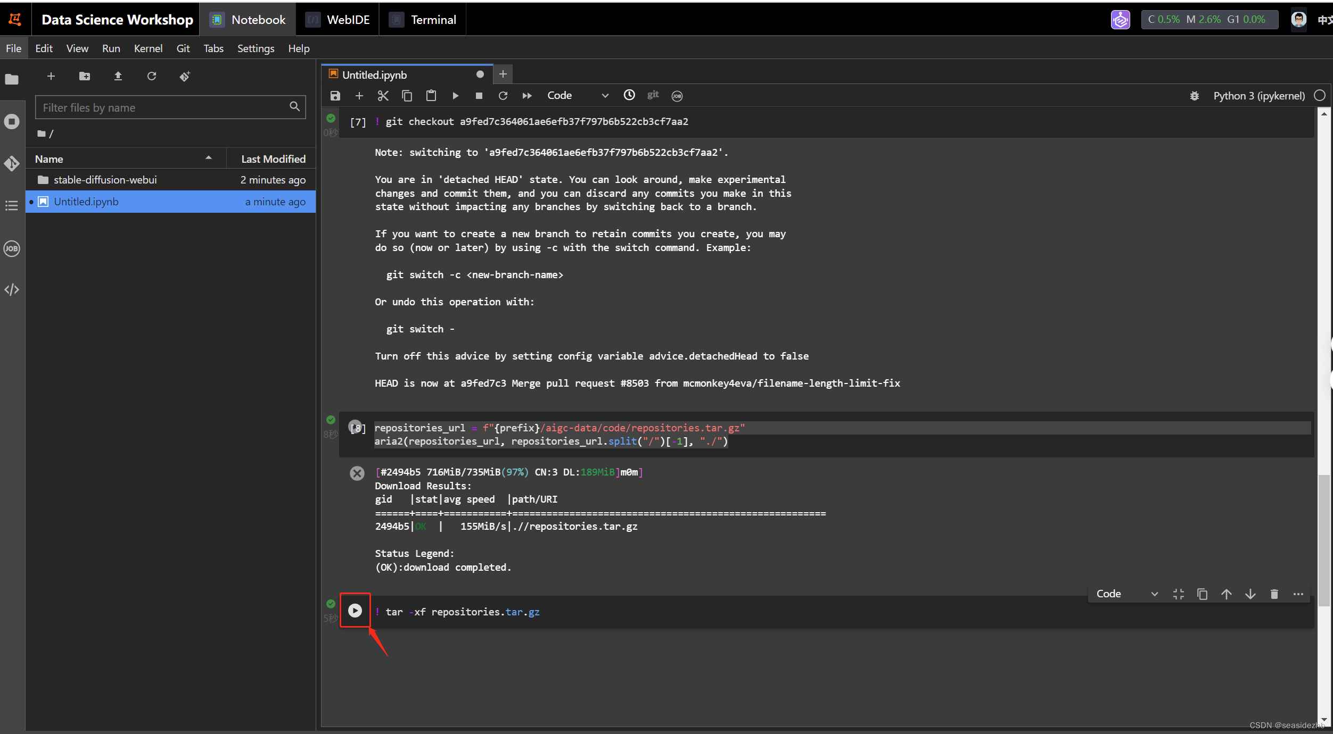Click the git icon in notebook toolbar
The image size is (1333, 734).
[653, 95]
